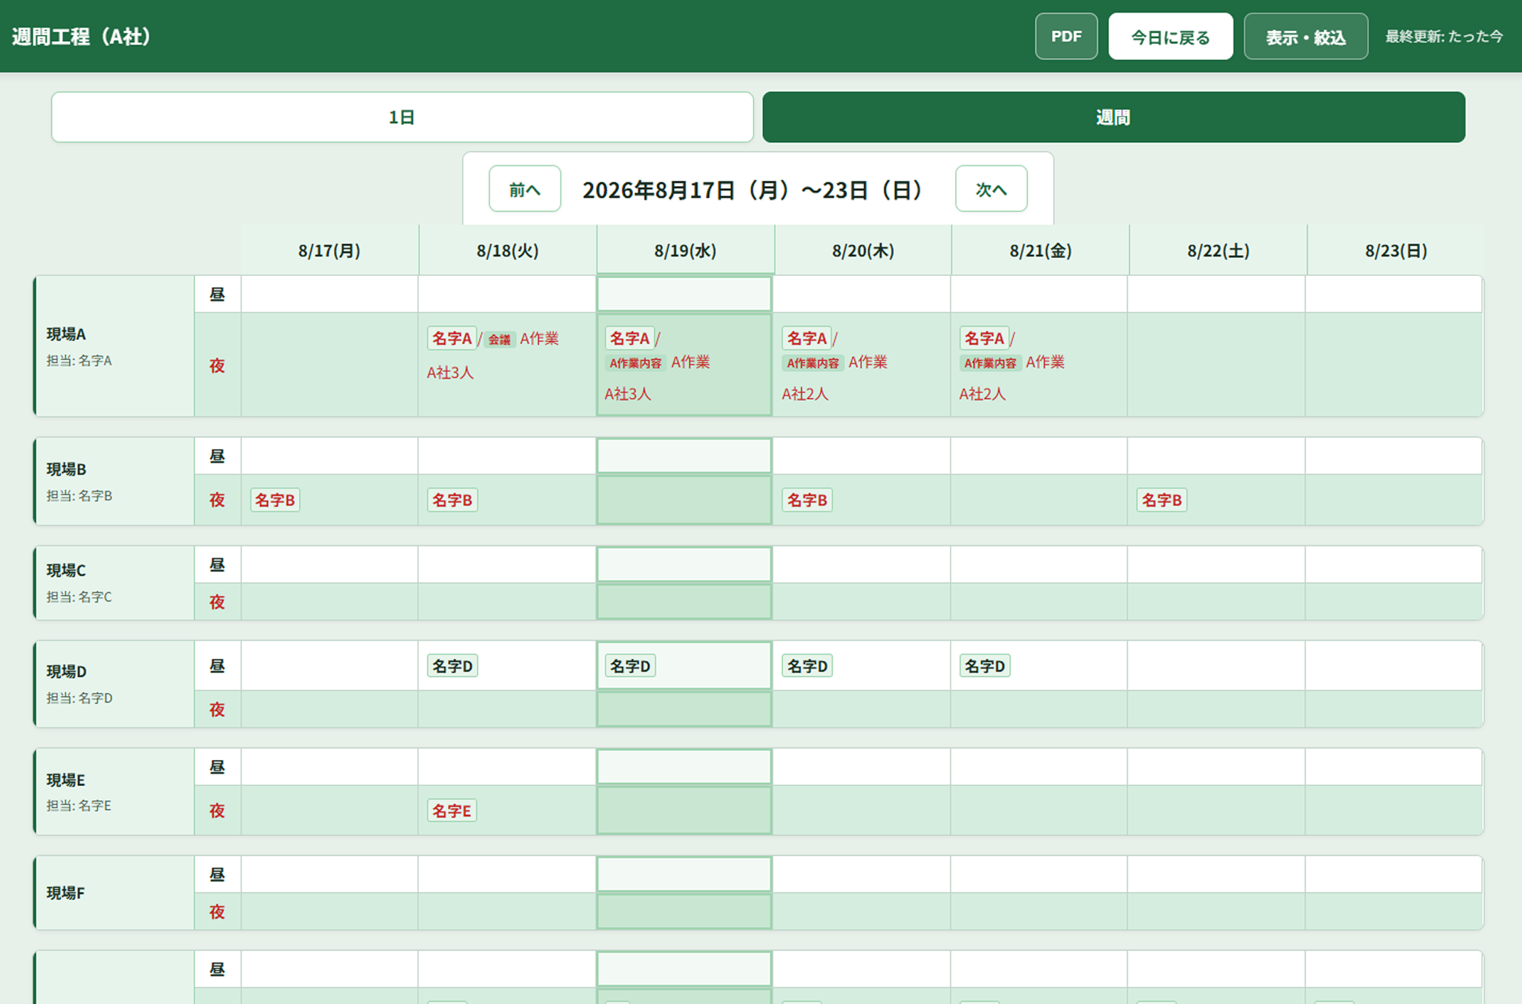Click the 夜 label in 現場C row

pyautogui.click(x=217, y=602)
